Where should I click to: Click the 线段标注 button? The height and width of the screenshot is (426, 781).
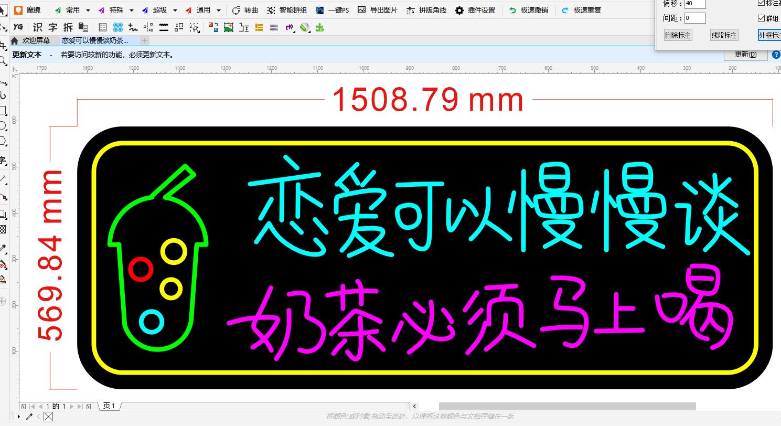point(724,35)
